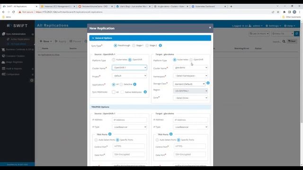
Task: Open Configuration in the sidebar
Action: 13,75
